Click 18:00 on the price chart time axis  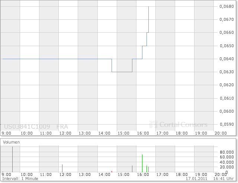pos(182,133)
